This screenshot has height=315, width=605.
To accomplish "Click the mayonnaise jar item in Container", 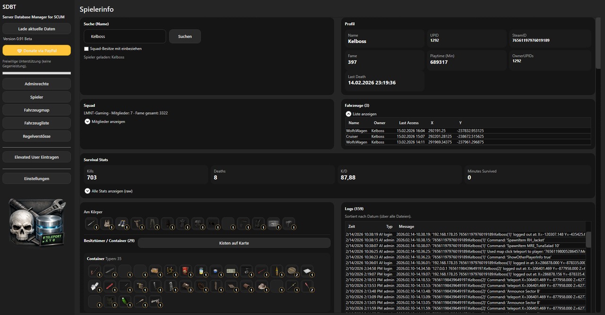I will click(x=201, y=271).
